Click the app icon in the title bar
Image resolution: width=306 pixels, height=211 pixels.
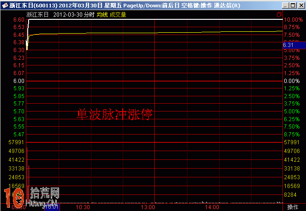pyautogui.click(x=5, y=6)
